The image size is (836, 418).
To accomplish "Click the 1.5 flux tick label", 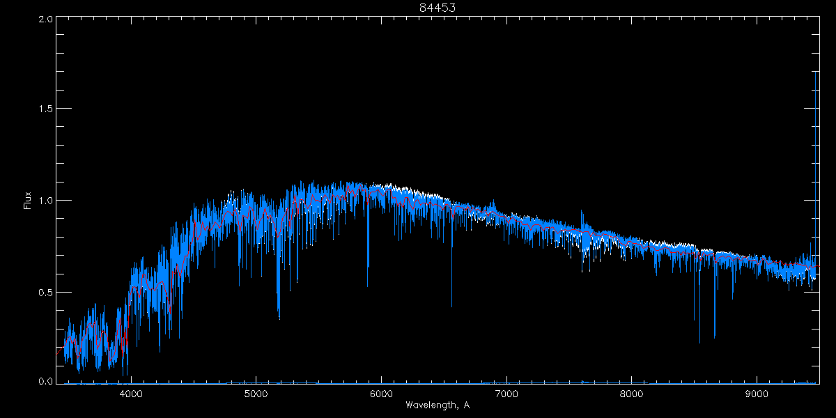I will click(x=45, y=109).
